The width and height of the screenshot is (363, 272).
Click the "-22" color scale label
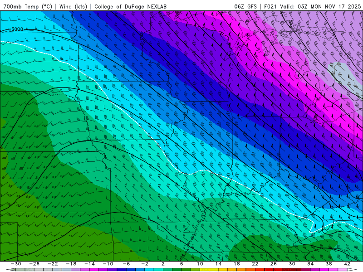click(53, 264)
